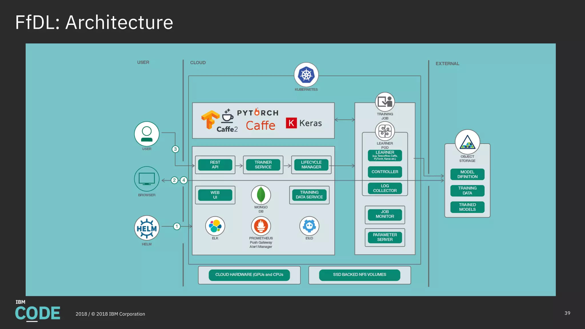585x329 pixels.
Task: Click the Object Storage triangle icon
Action: [x=467, y=142]
